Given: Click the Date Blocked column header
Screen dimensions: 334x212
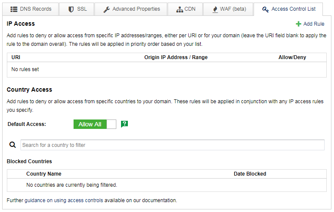Looking at the screenshot, I should [250, 174].
